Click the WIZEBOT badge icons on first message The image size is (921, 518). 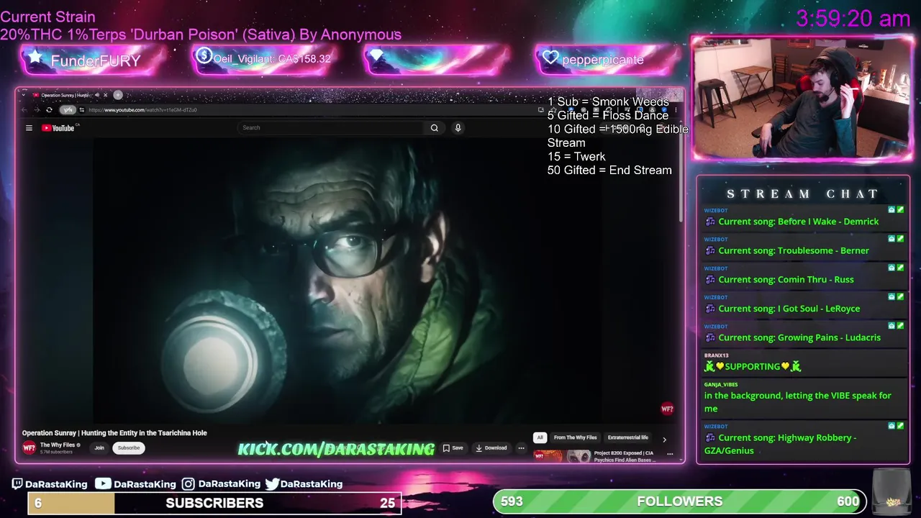896,209
